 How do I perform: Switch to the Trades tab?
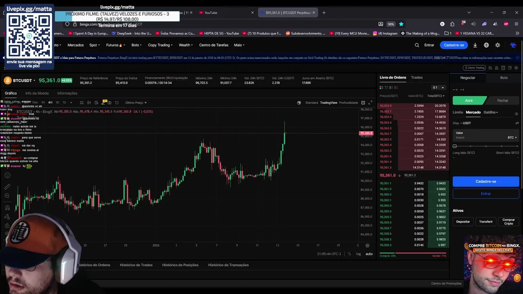pos(417,77)
